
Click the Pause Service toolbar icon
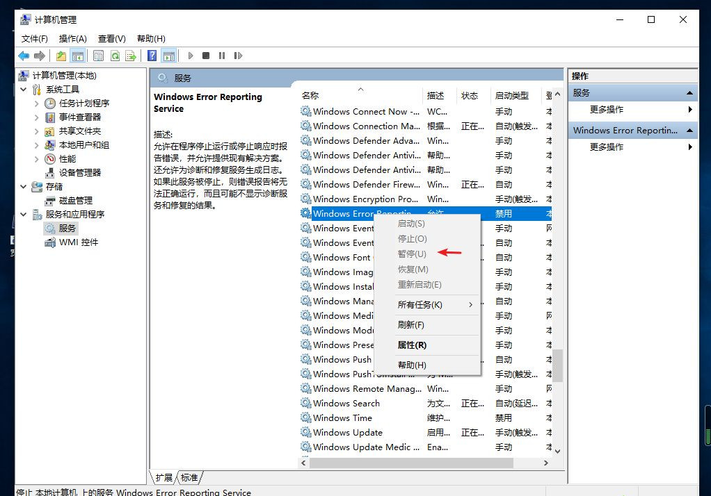click(221, 56)
